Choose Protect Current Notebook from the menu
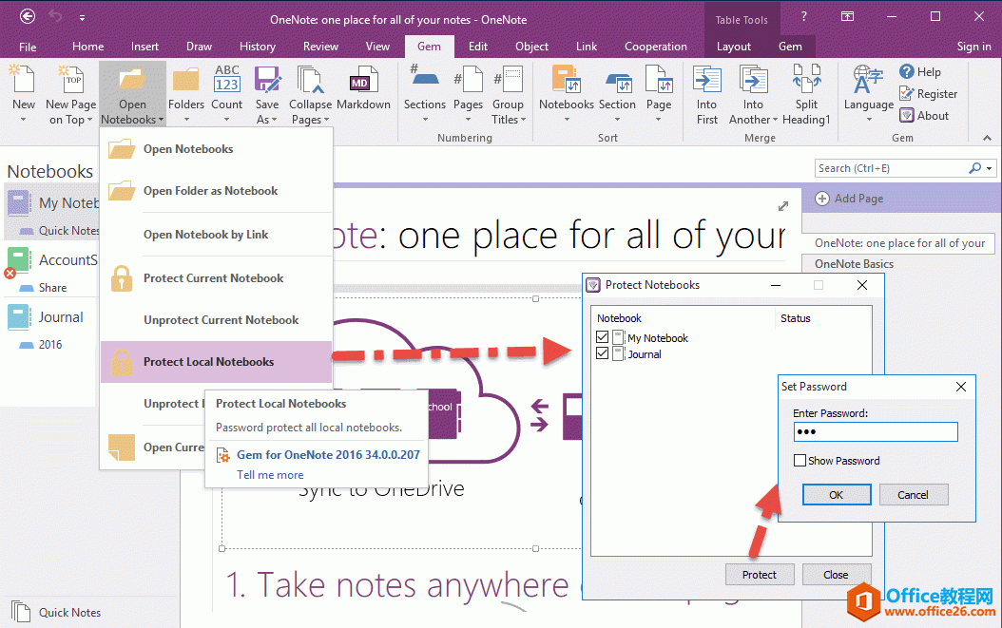This screenshot has height=628, width=1002. point(214,278)
